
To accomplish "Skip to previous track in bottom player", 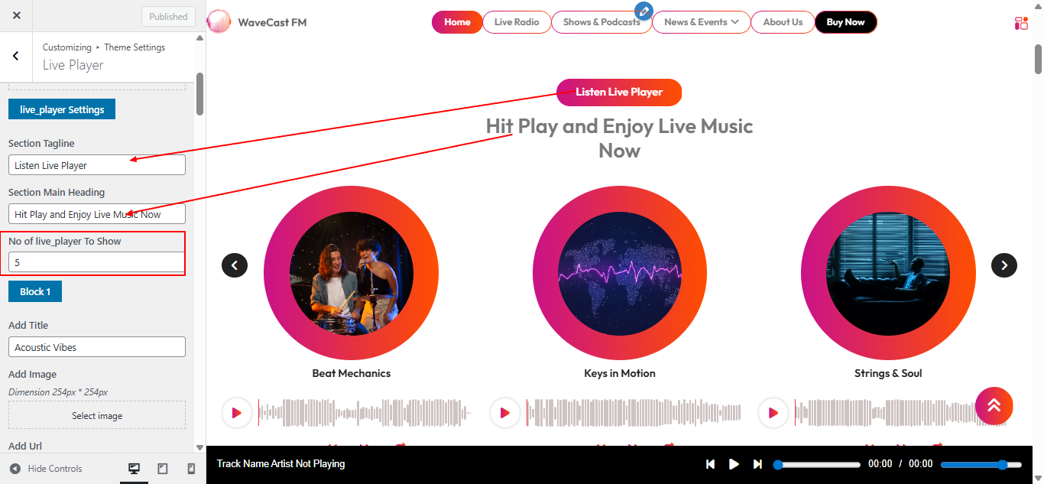I will click(x=710, y=463).
